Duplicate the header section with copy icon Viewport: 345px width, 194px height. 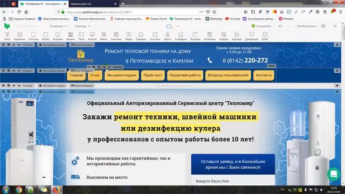coord(9,45)
